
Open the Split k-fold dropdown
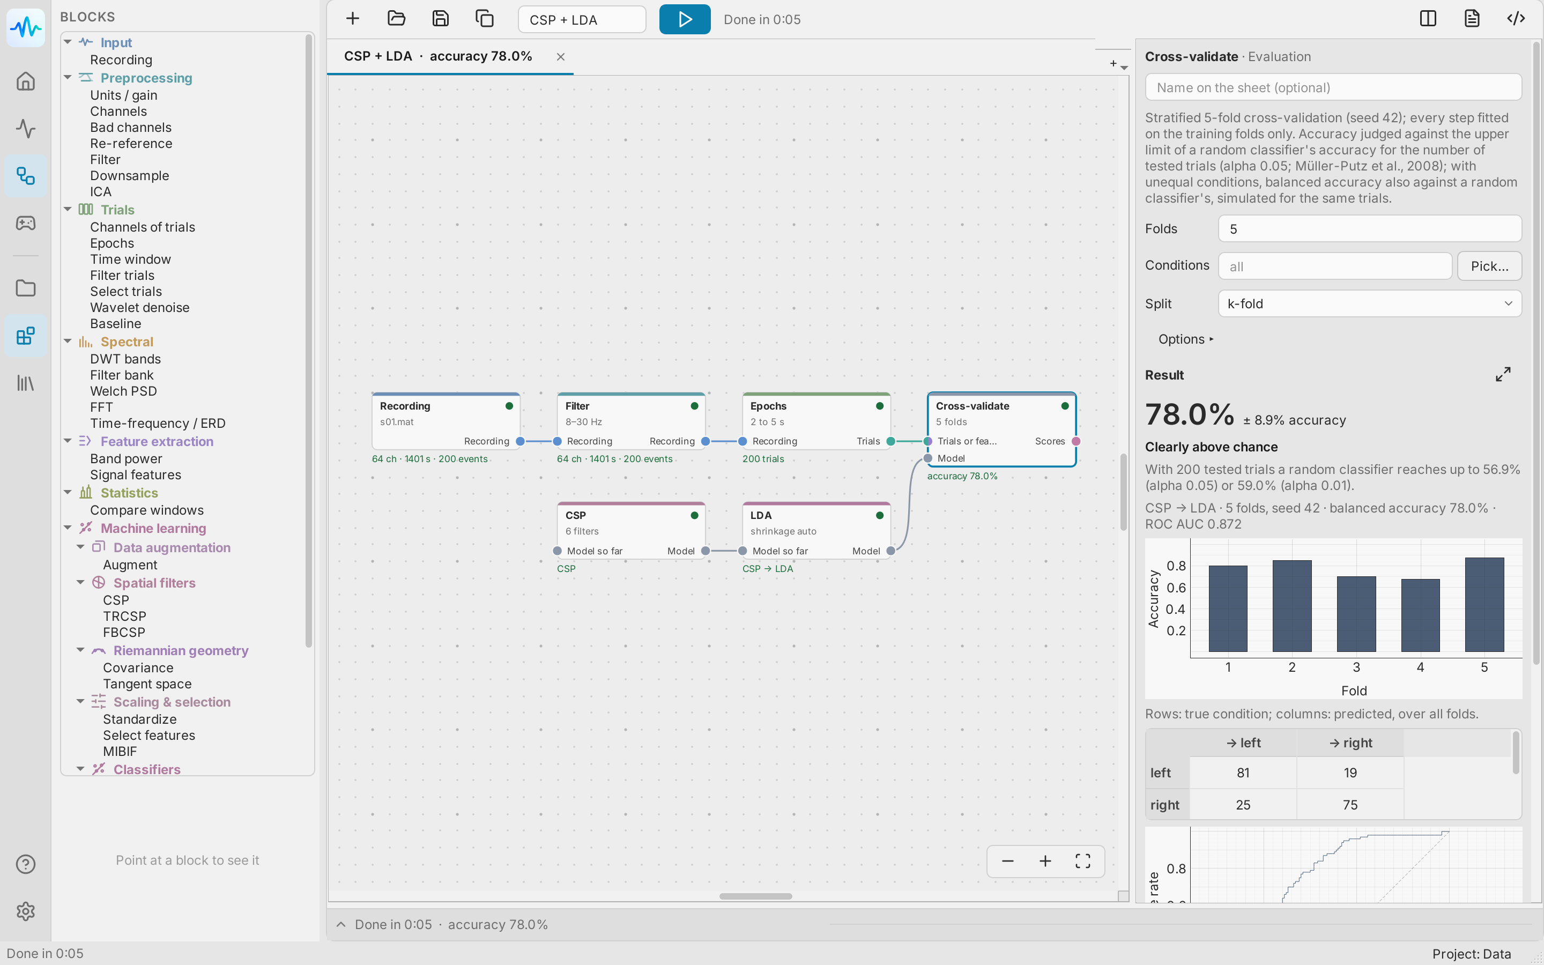point(1369,304)
